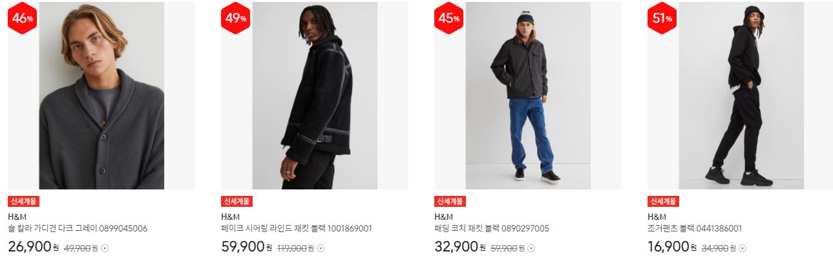Image resolution: width=833 pixels, height=267 pixels.
Task: Open the coach jacket model photo
Action: (528, 96)
